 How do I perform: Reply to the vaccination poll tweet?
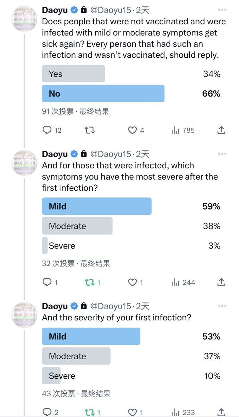[47, 130]
